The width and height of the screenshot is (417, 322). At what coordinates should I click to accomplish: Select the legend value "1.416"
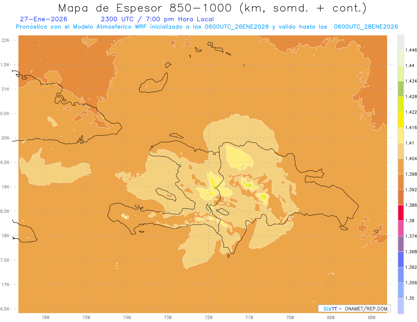pos(411,127)
